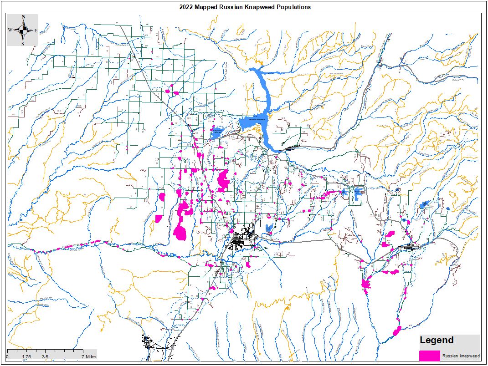Click the N letter on the compass
This screenshot has width=488, height=366.
tap(23, 17)
